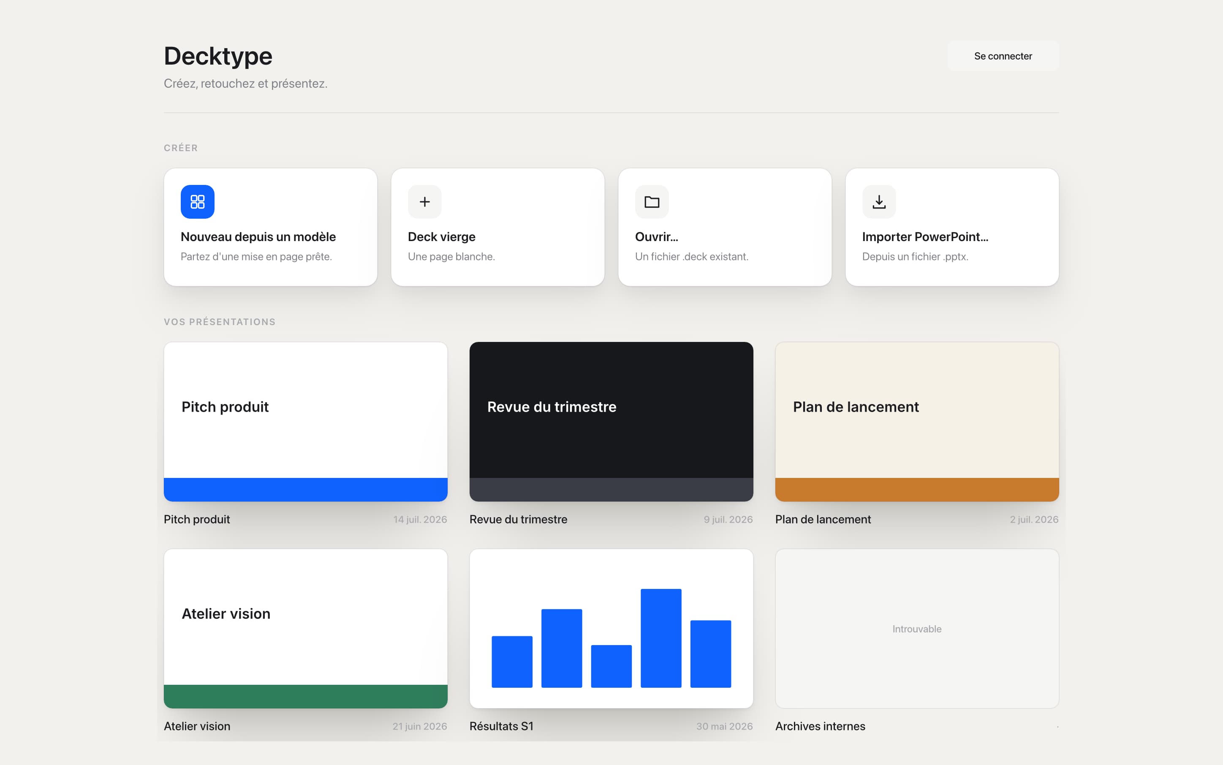The height and width of the screenshot is (765, 1223).
Task: Click the Ouvrir… card title
Action: (656, 237)
